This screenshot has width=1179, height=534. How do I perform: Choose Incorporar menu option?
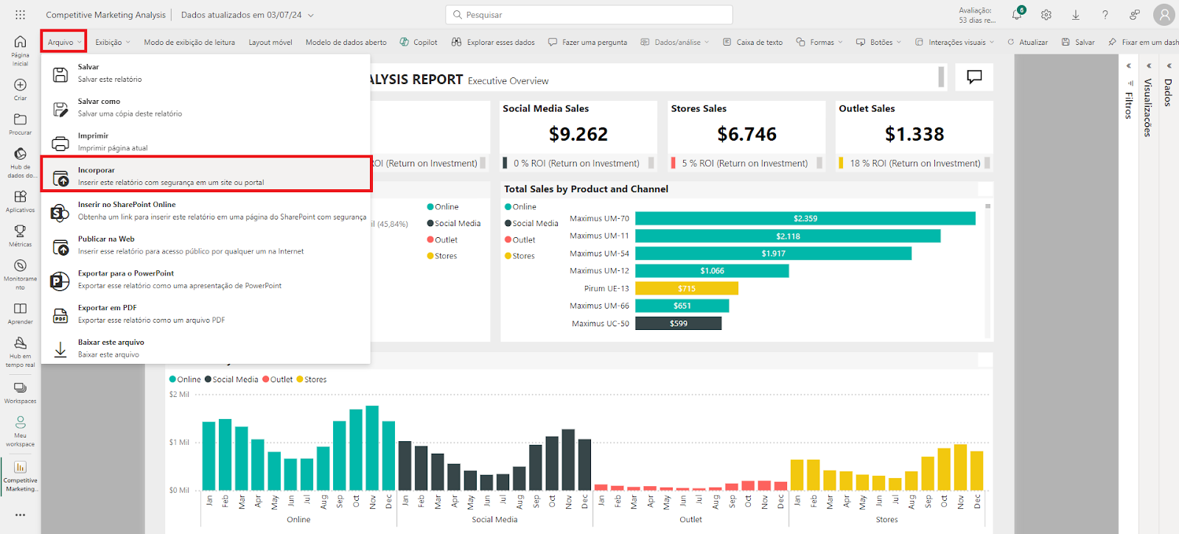[206, 175]
